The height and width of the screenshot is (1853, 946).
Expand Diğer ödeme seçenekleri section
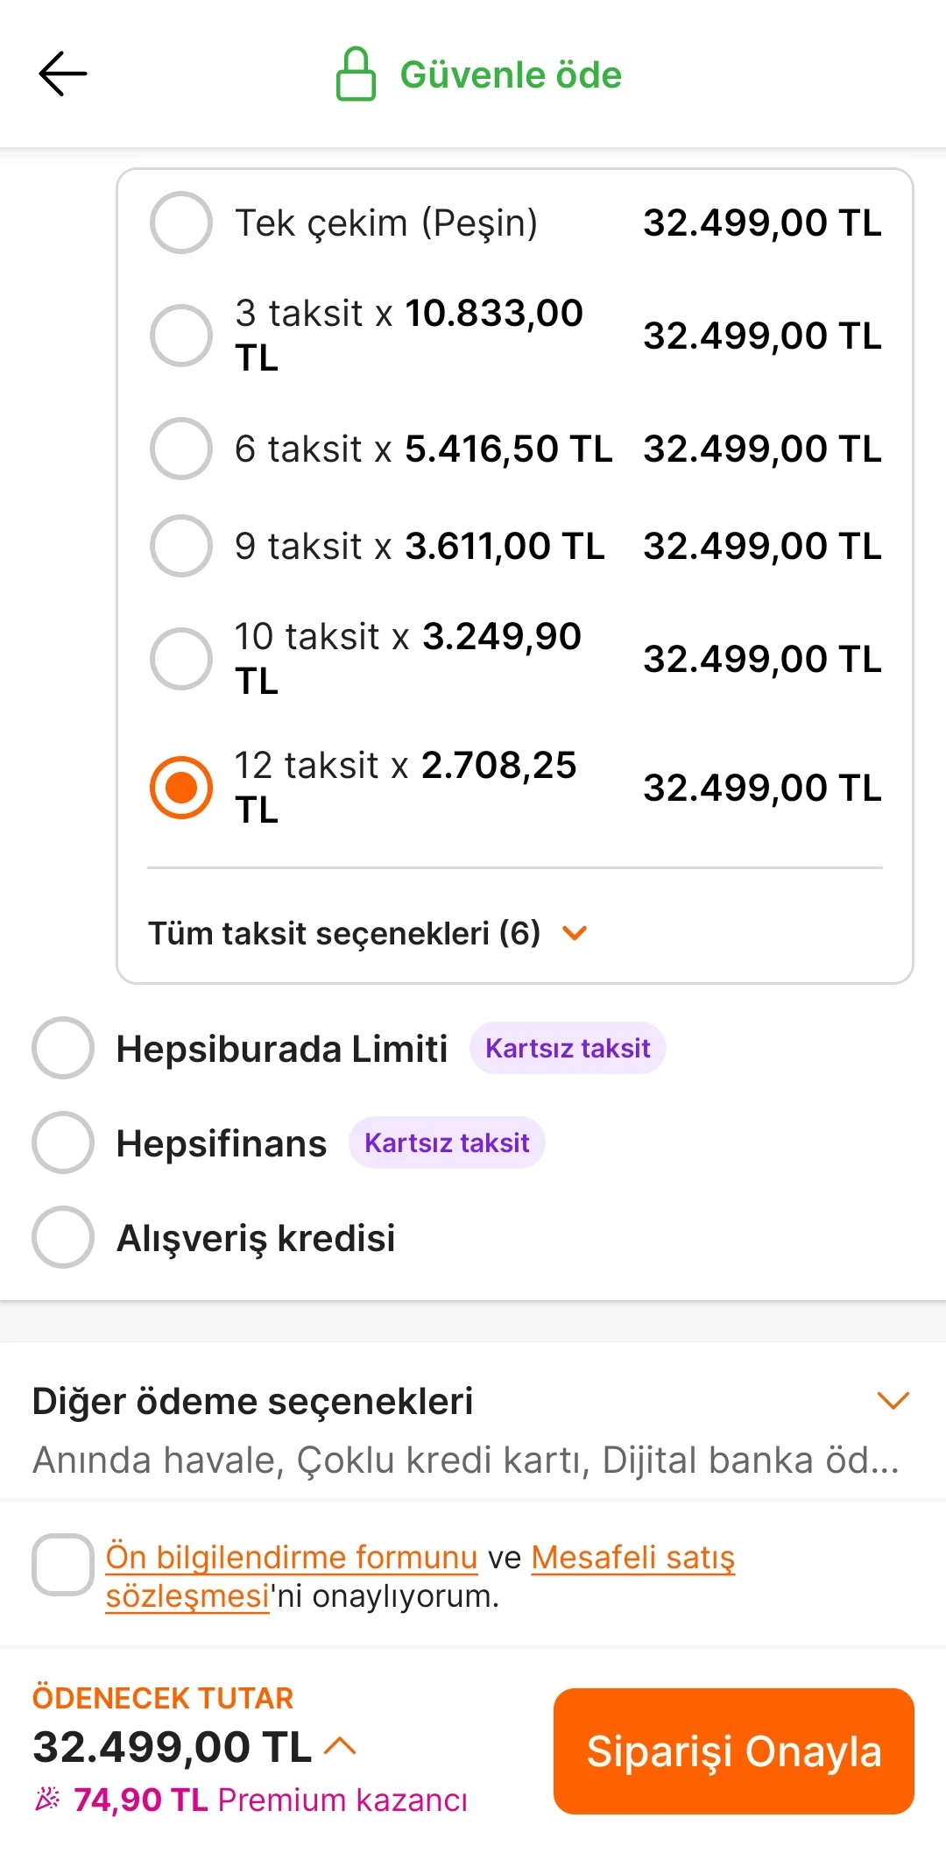coord(893,1400)
